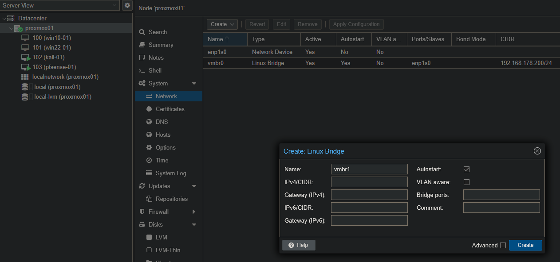Screen dimensions: 560x262
Task: Click the DNS globe icon
Action: tap(149, 122)
